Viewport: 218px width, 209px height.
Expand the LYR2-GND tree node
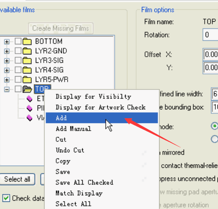tap(7, 51)
